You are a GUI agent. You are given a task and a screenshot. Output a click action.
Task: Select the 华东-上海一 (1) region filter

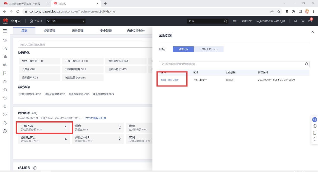click(x=209, y=49)
